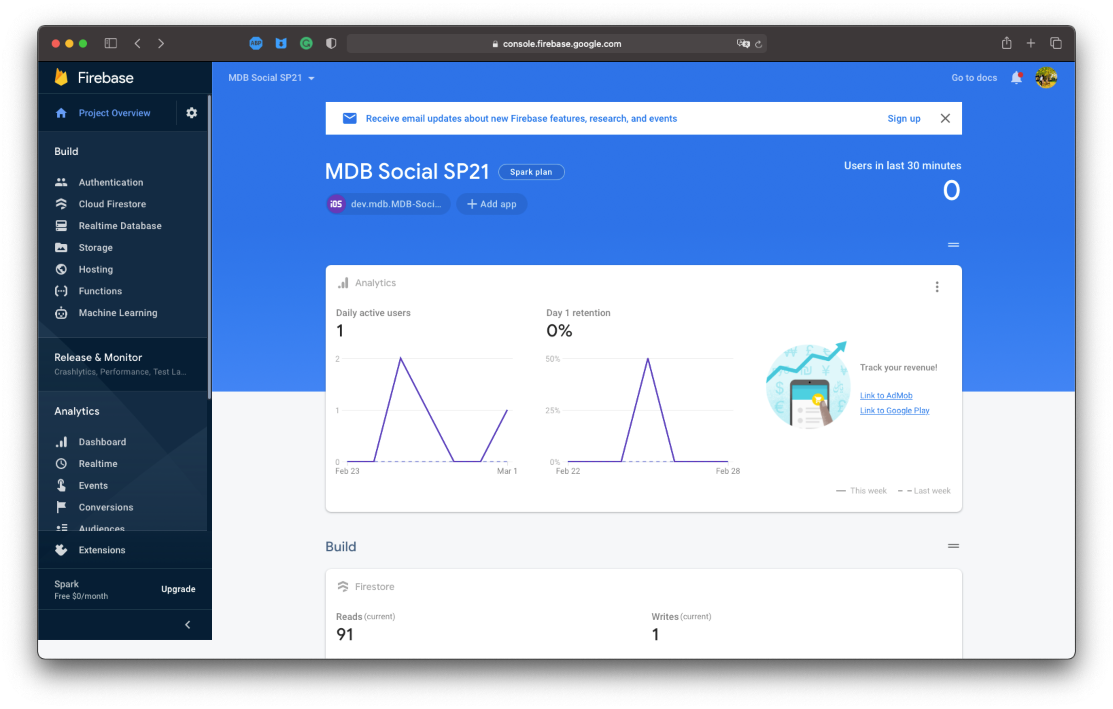Image resolution: width=1113 pixels, height=709 pixels.
Task: Open Machine Learning section
Action: (x=118, y=313)
